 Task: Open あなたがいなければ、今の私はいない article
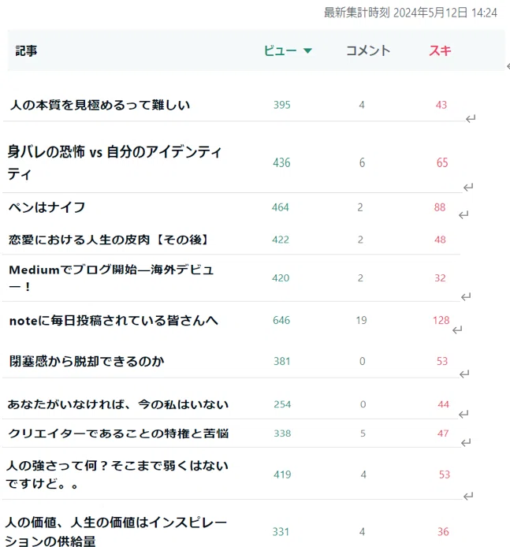tap(118, 404)
